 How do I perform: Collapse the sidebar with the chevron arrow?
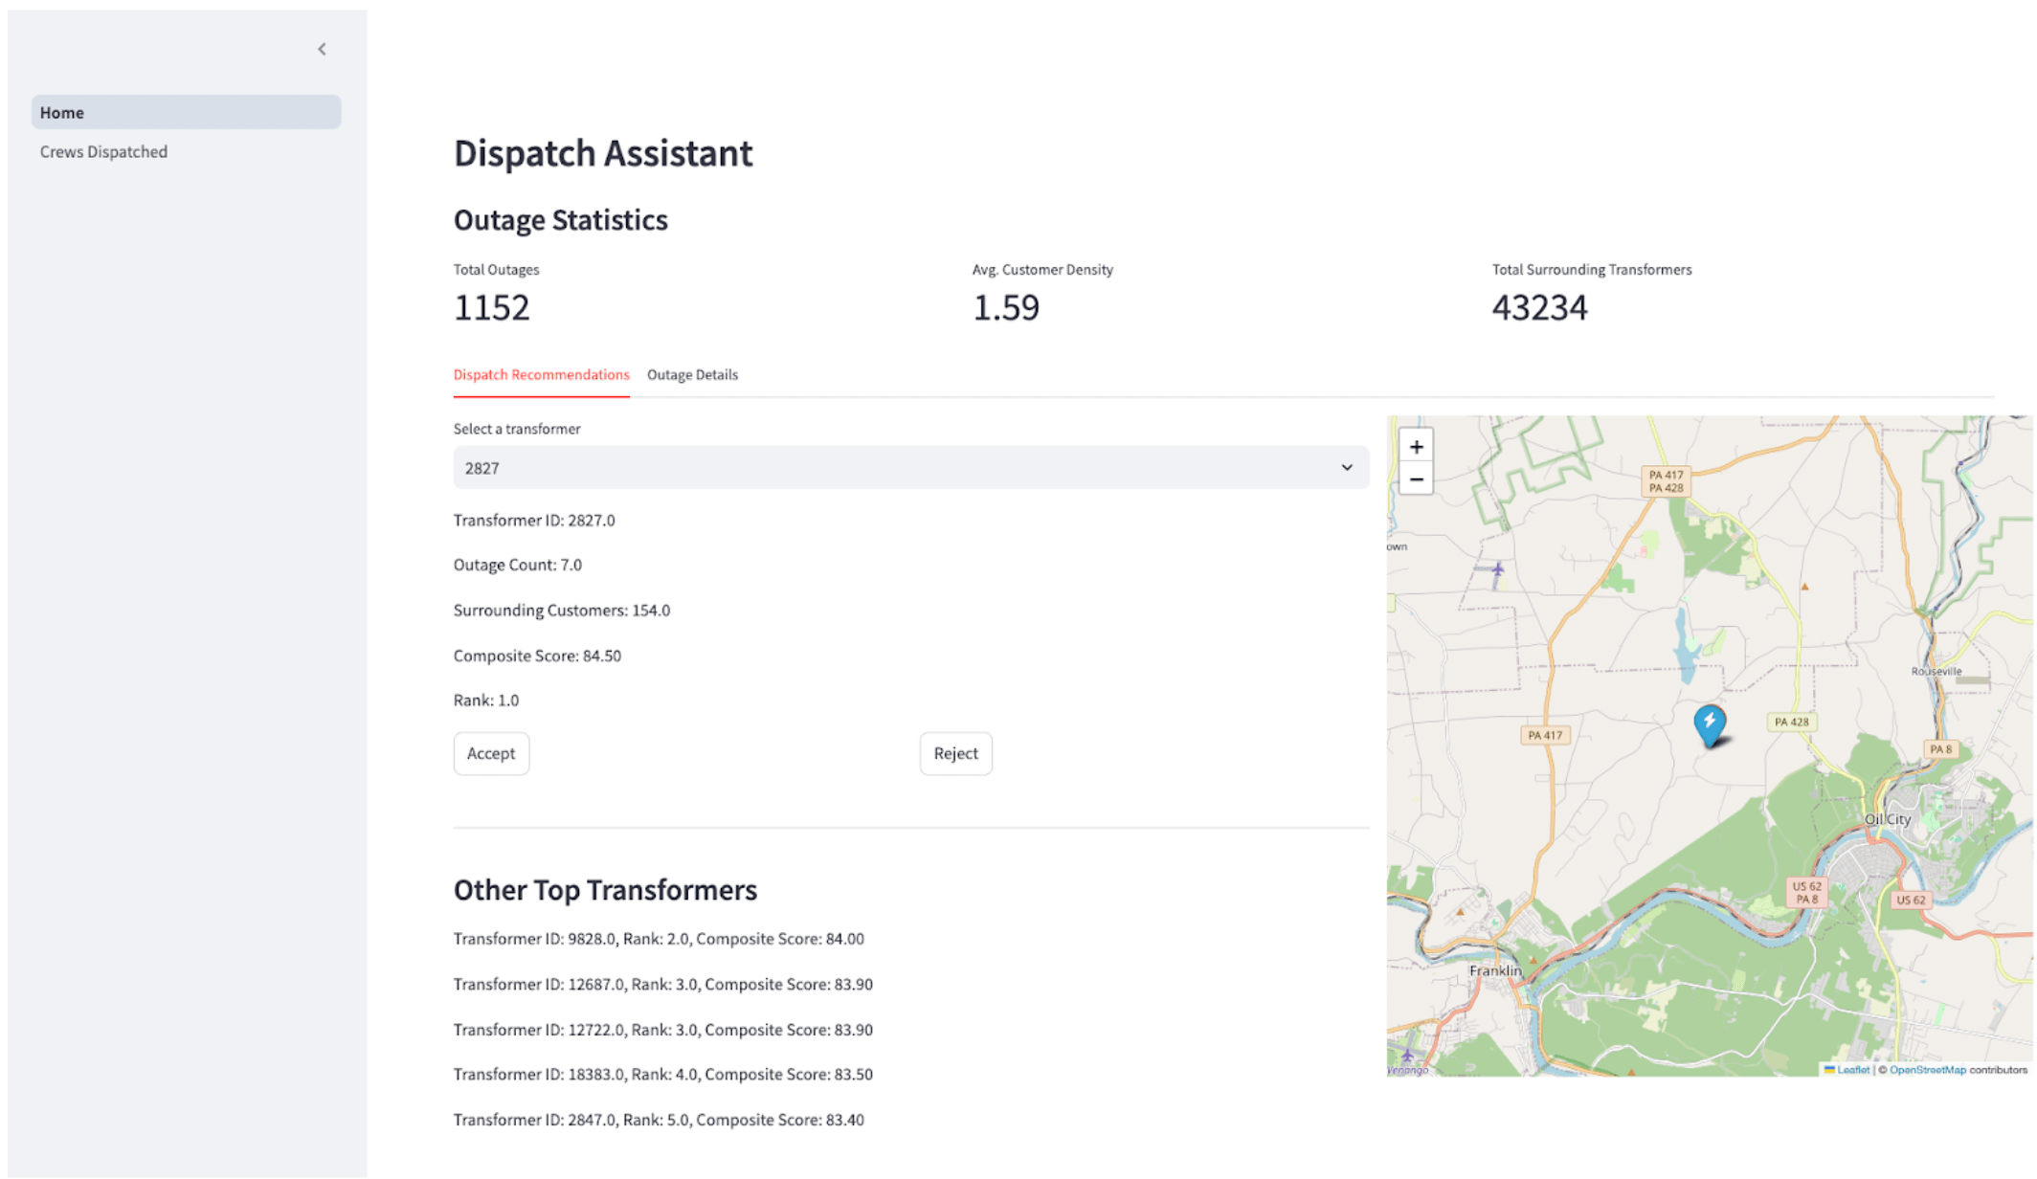[322, 49]
